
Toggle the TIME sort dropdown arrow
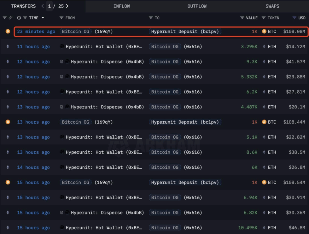click(43, 18)
